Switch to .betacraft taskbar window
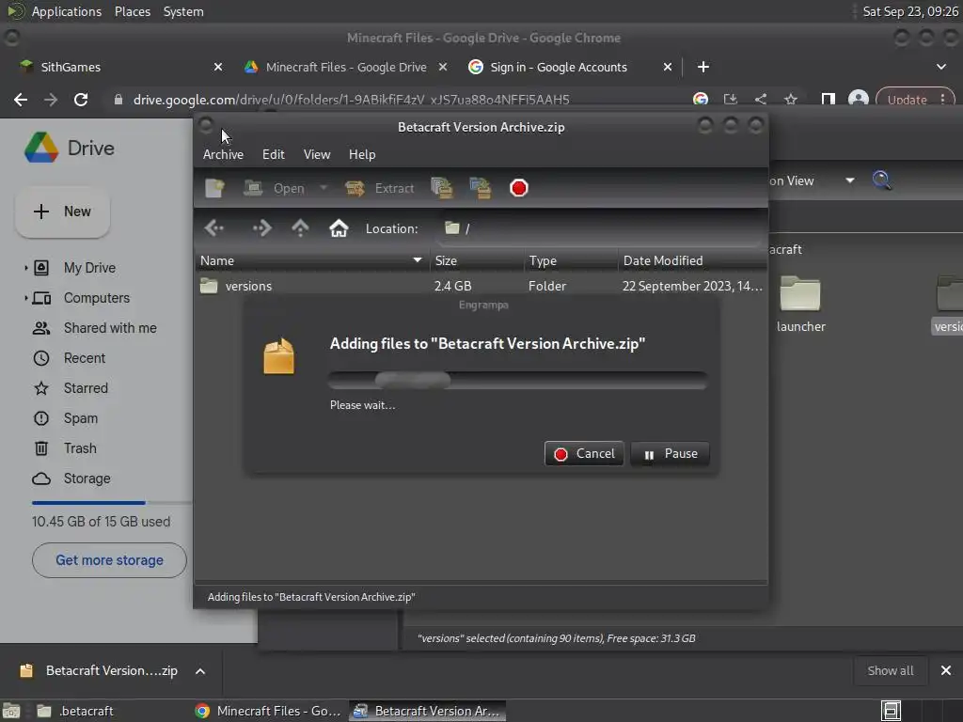 (x=75, y=711)
